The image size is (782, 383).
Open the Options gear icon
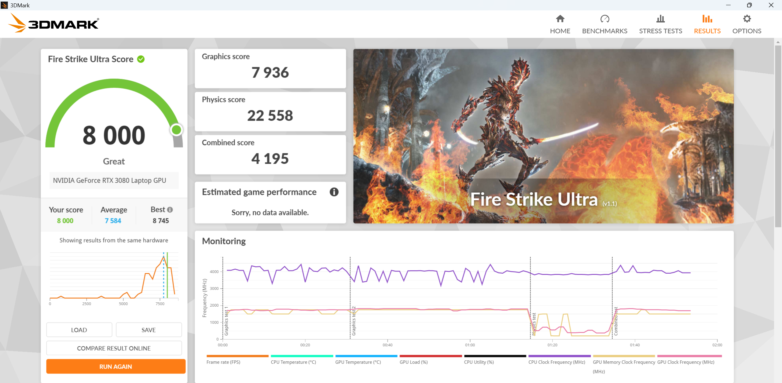(747, 19)
